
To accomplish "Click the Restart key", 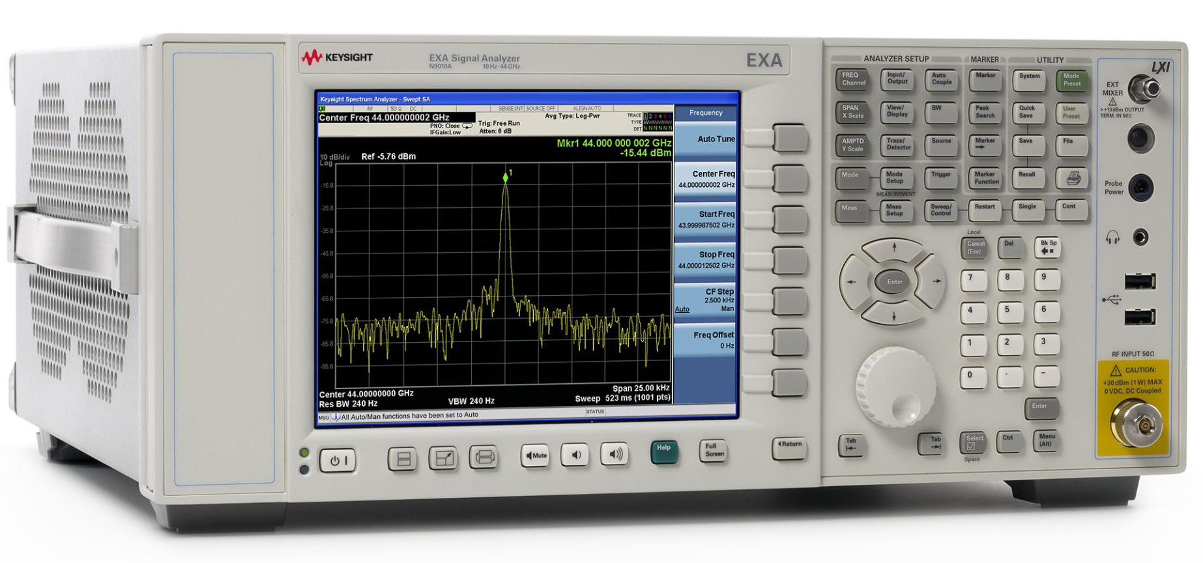I will 984,210.
